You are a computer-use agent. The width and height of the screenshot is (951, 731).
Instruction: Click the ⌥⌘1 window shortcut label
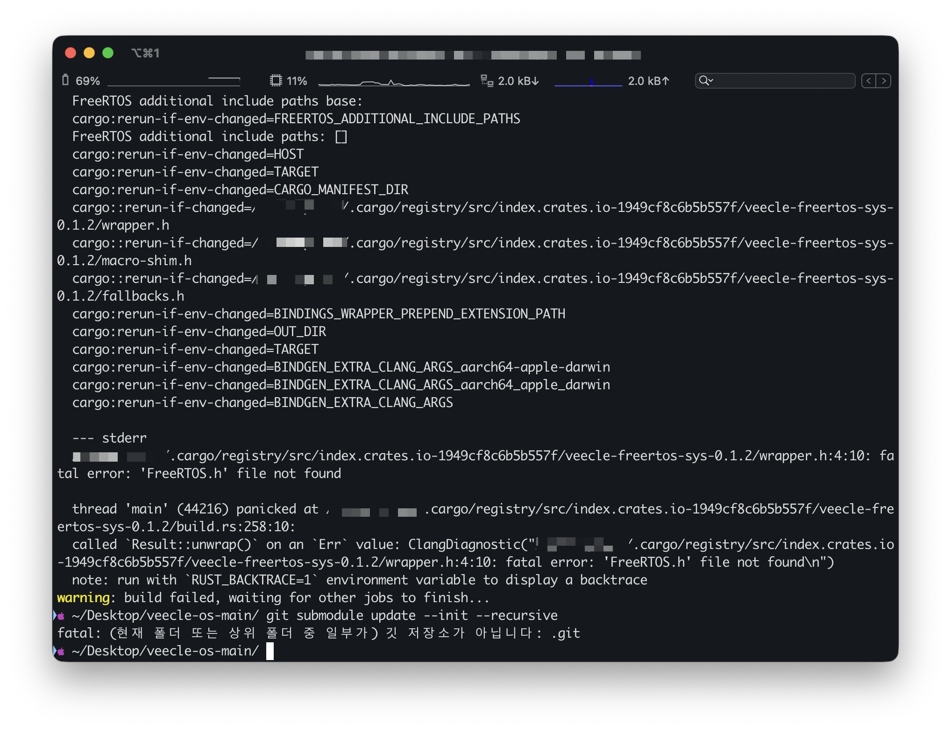point(145,53)
